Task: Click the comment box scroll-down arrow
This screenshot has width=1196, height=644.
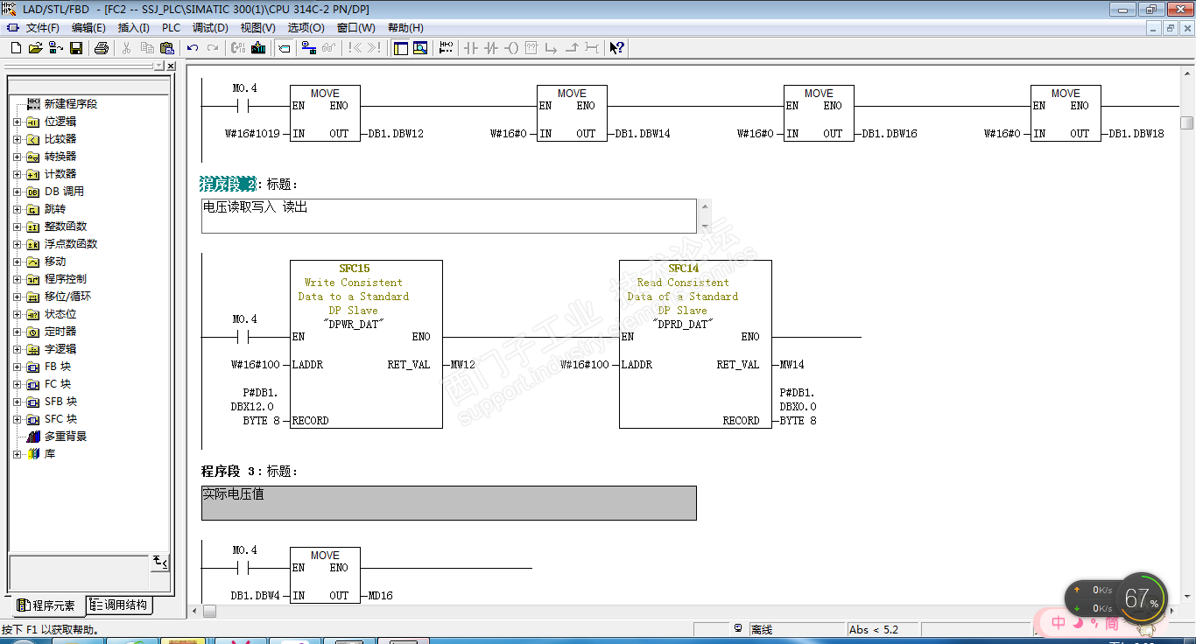Action: pos(705,226)
